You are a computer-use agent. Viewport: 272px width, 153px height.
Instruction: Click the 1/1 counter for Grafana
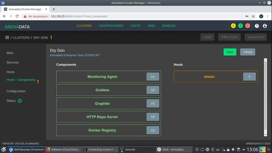(153, 90)
